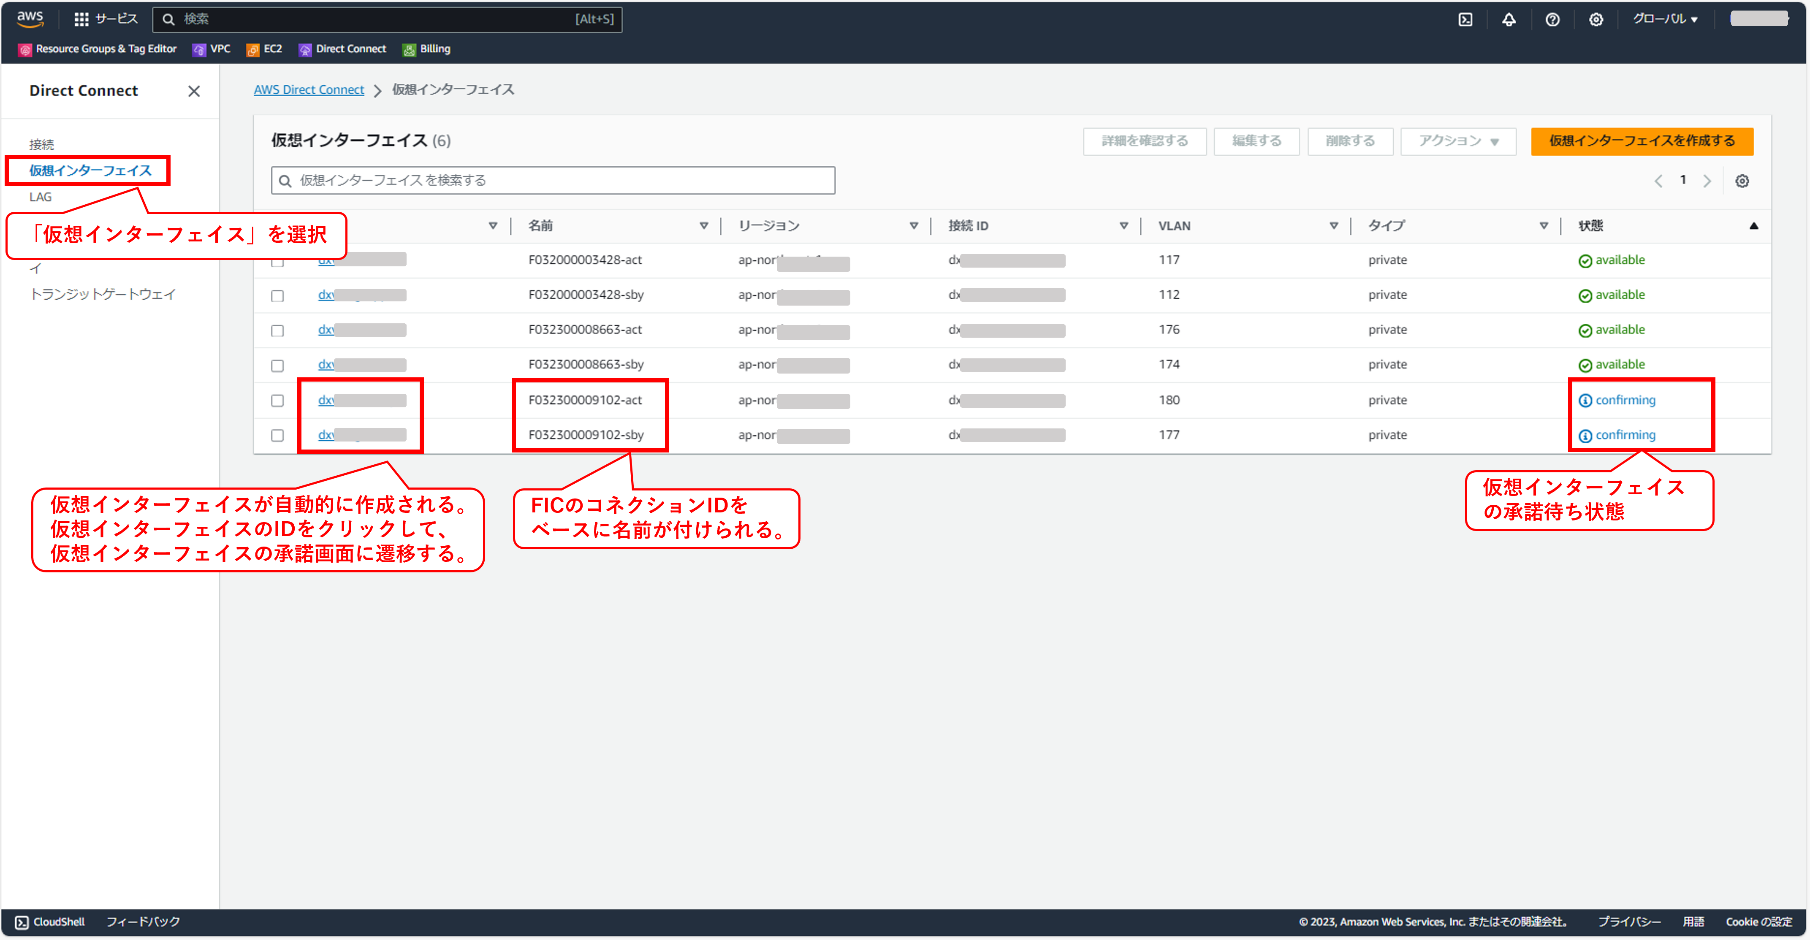Open the Billing shortcut icon

tap(426, 49)
